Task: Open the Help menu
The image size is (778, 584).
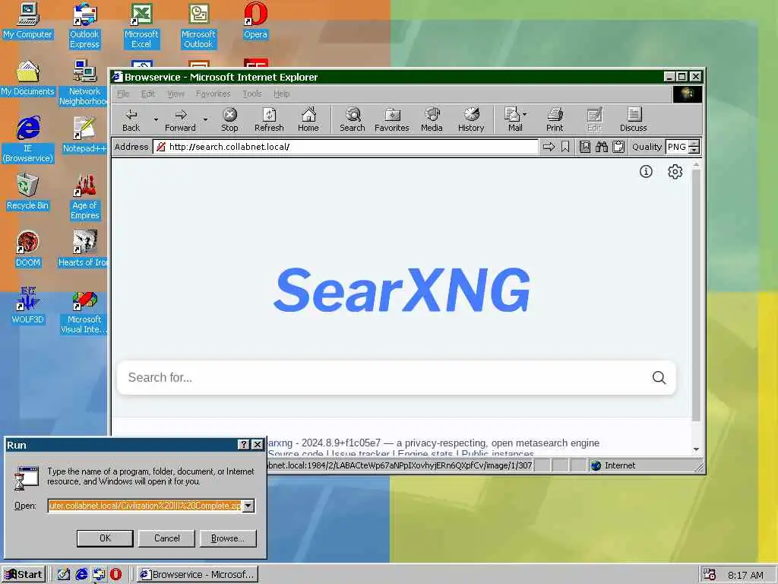Action: tap(281, 94)
